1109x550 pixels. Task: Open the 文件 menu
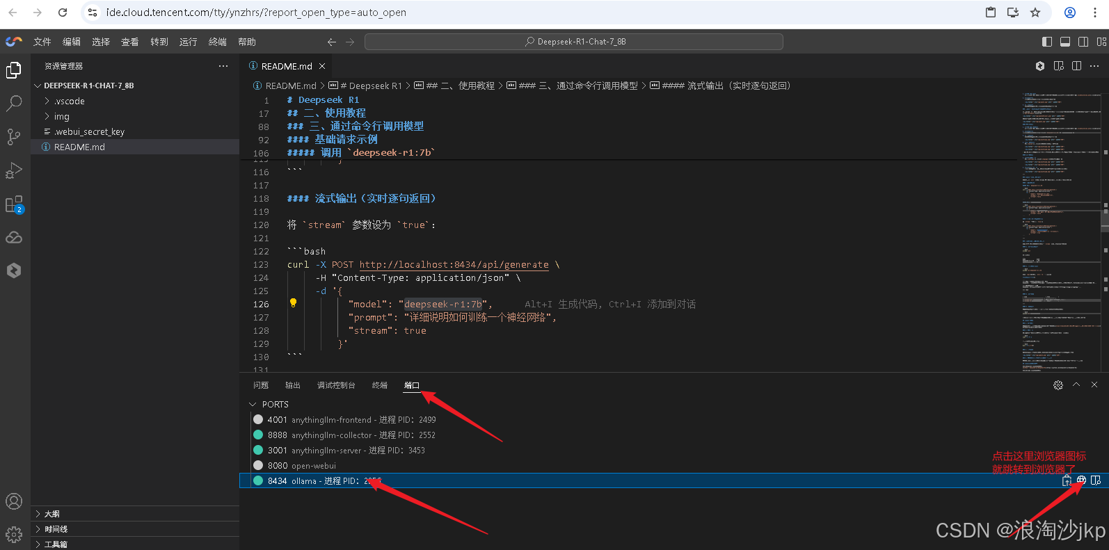click(x=42, y=42)
